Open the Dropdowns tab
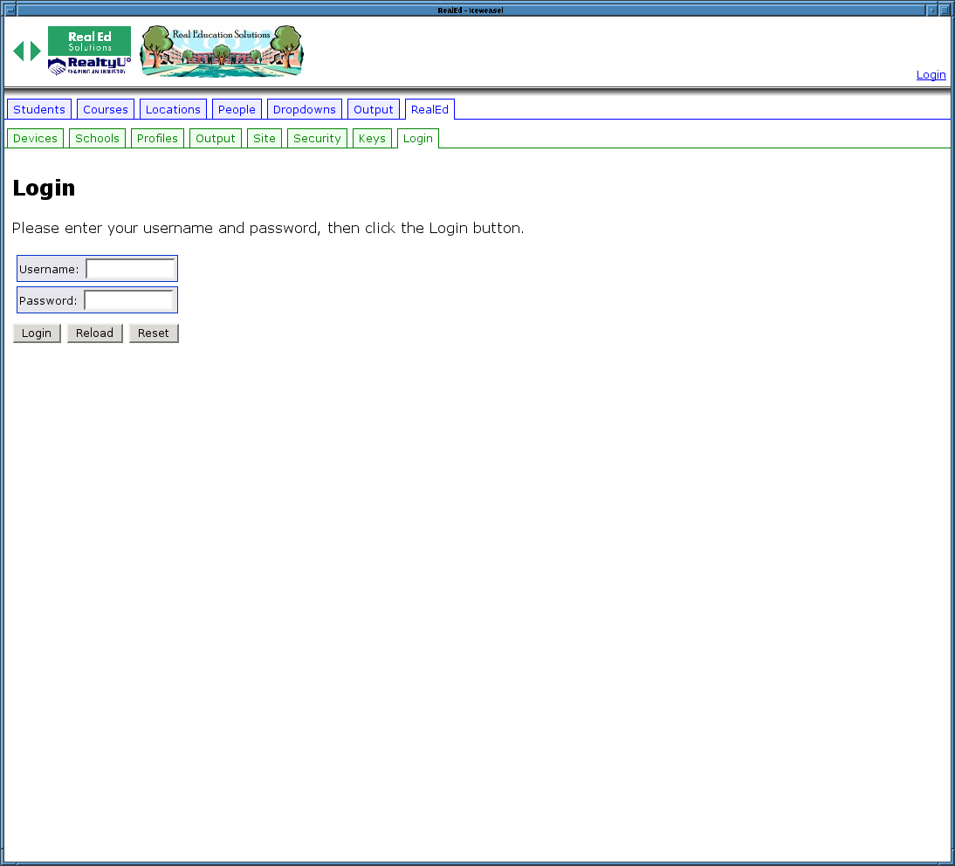The image size is (955, 866). [305, 109]
